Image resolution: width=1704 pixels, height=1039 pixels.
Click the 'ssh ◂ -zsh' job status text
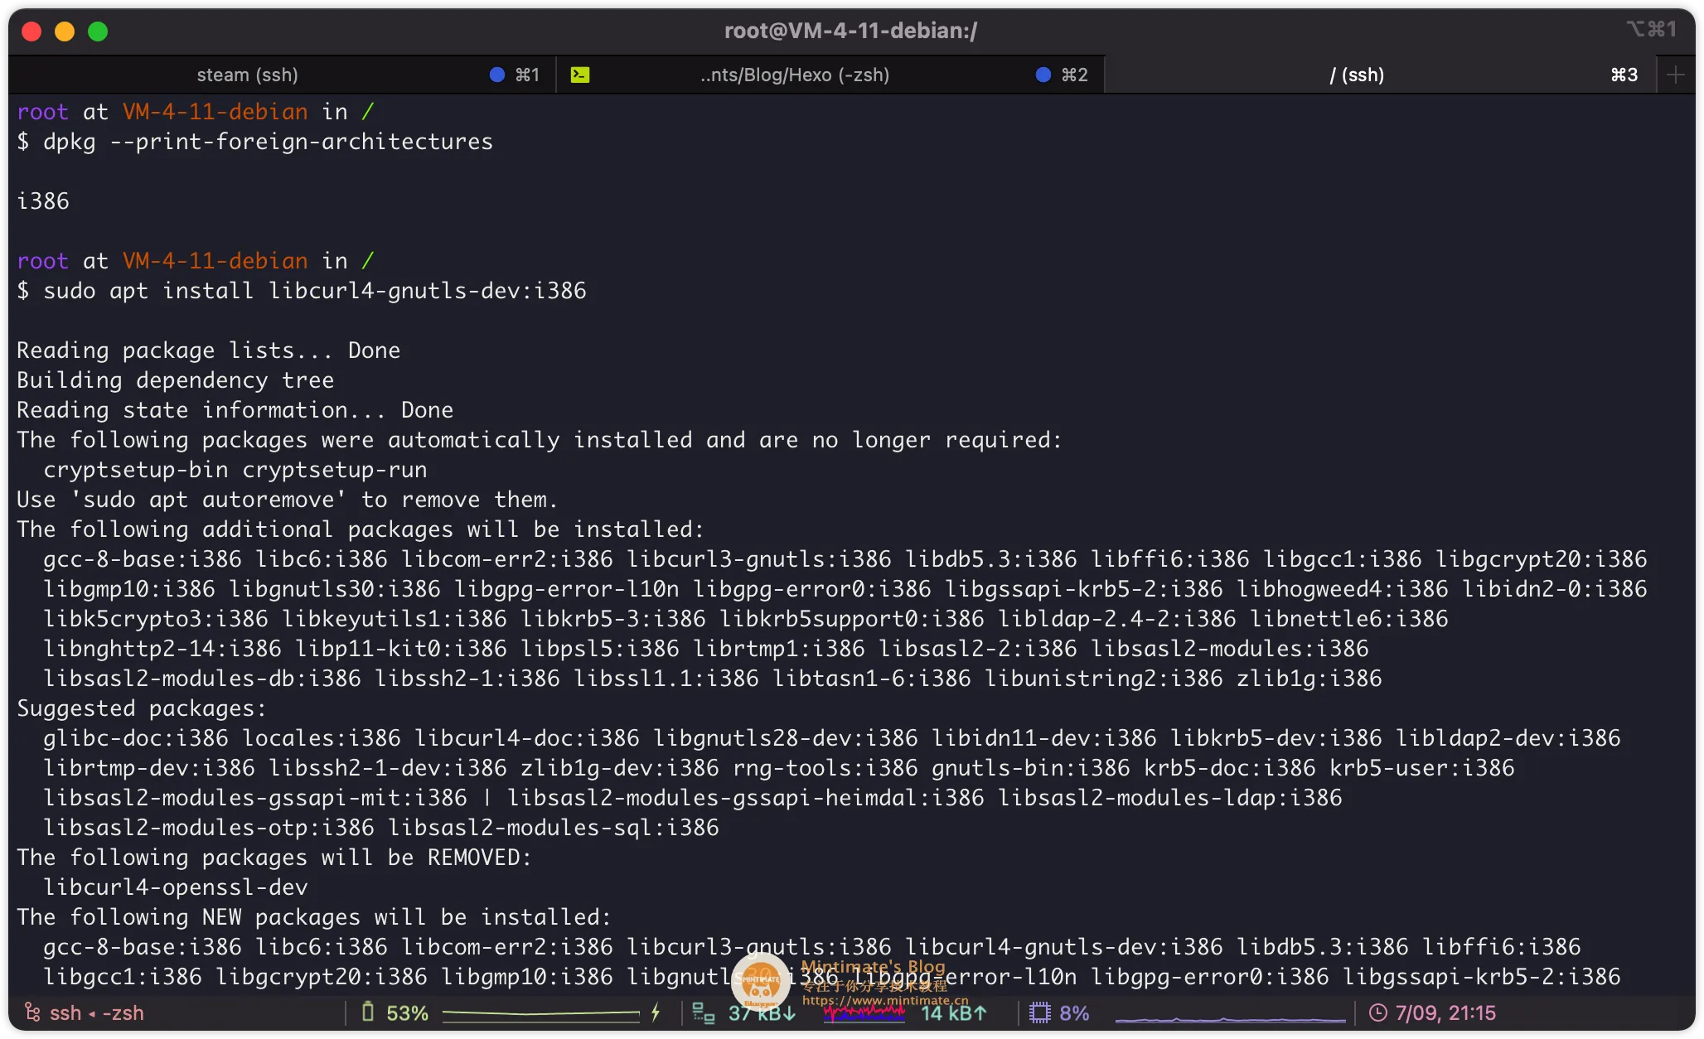click(x=96, y=1012)
